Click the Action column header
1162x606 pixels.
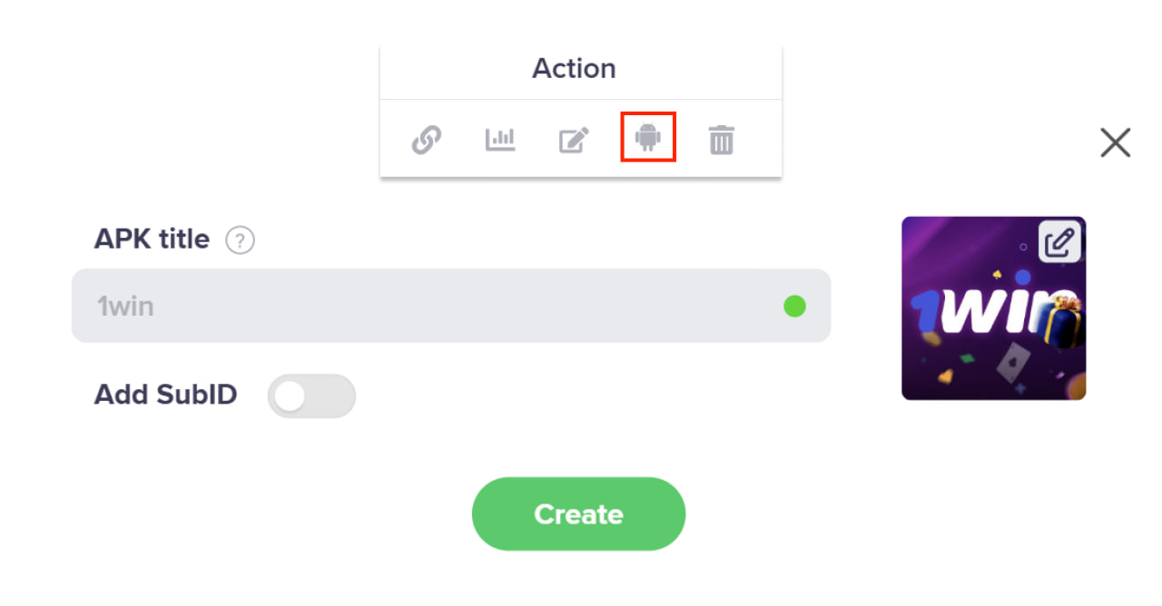click(574, 69)
